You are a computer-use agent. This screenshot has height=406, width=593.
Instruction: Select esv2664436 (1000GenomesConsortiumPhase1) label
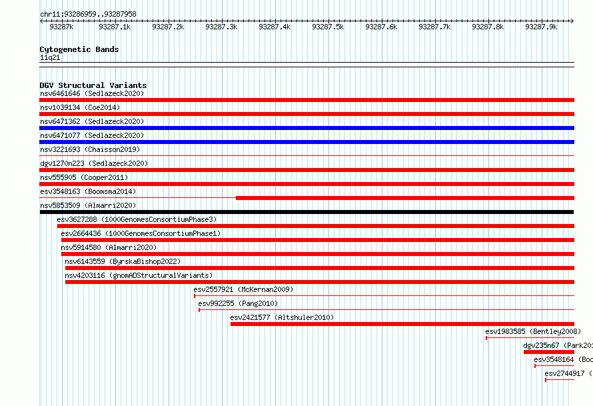(141, 233)
